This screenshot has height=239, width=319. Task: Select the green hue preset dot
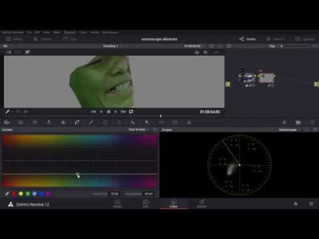[x=28, y=194]
